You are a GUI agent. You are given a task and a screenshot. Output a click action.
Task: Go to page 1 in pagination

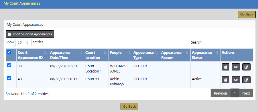[235, 93]
